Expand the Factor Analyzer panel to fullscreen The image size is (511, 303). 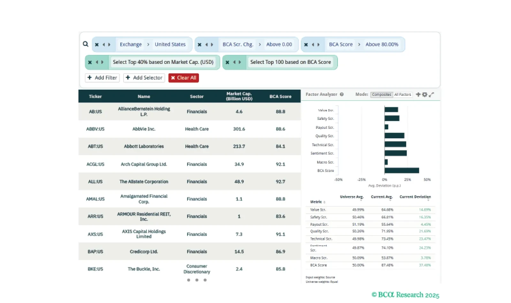point(431,95)
